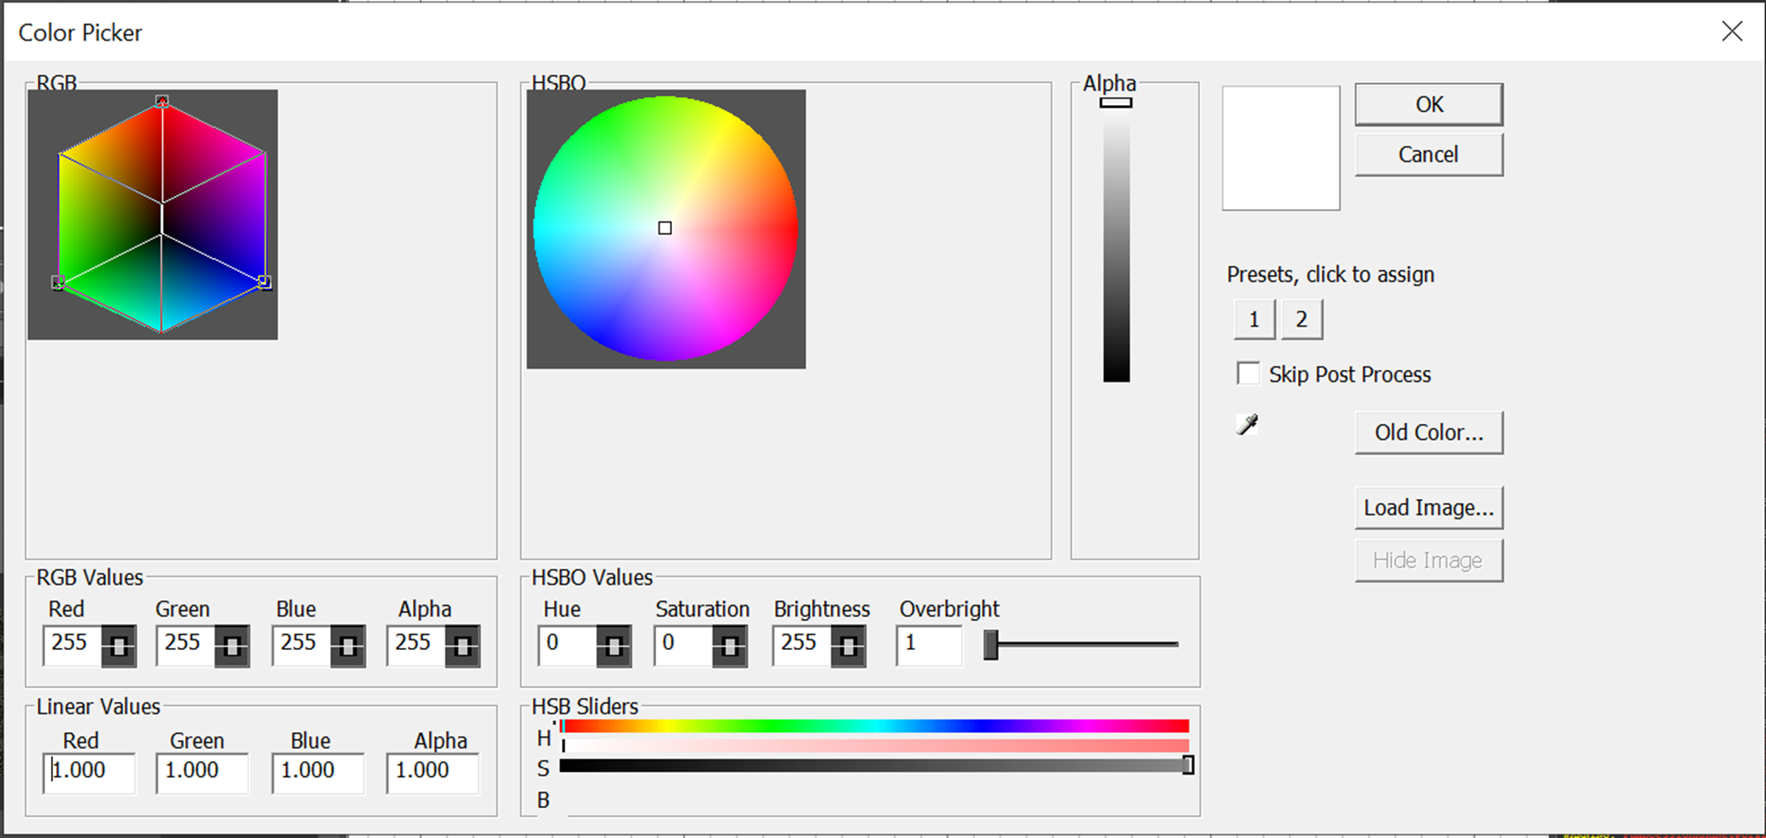Click the RGB Alpha 255 value field
Screen dimensions: 1766x838
pos(416,646)
